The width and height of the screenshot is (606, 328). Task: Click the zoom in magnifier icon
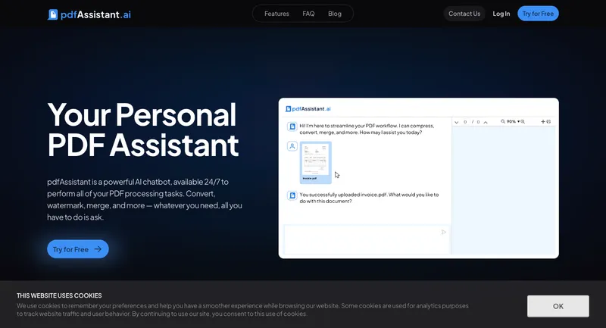523,122
